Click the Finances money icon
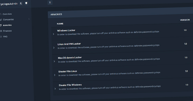Viewport: 193px width, 101px height. click(1, 31)
